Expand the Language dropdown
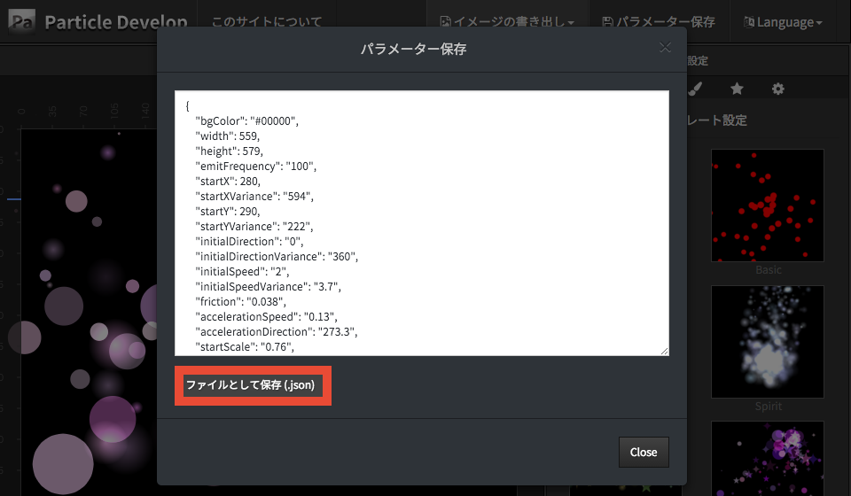The width and height of the screenshot is (851, 496). point(783,22)
